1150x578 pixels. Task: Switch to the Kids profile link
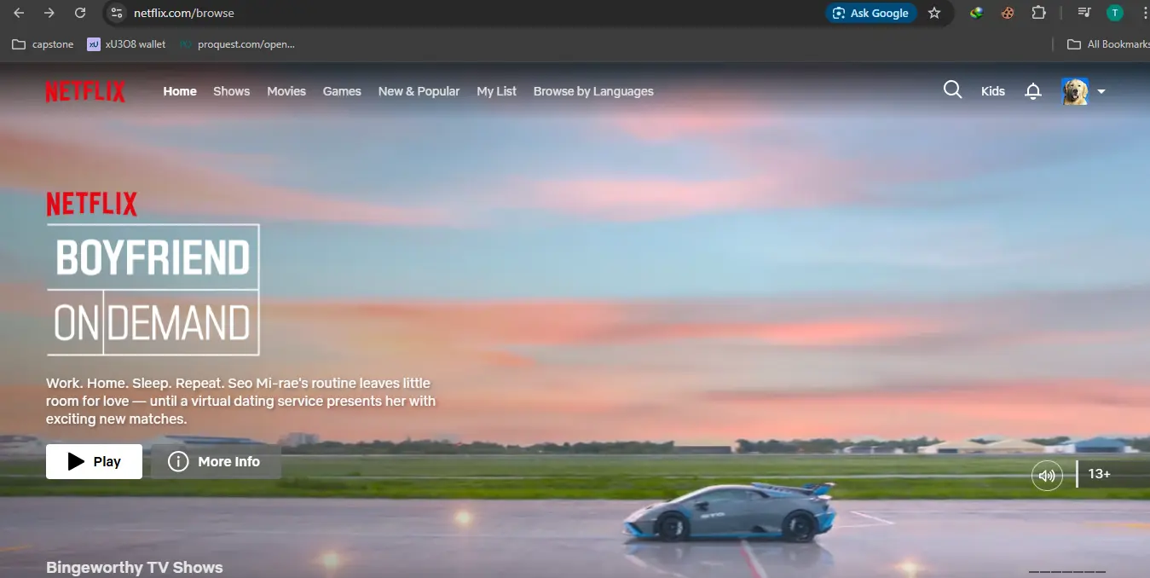pos(993,91)
